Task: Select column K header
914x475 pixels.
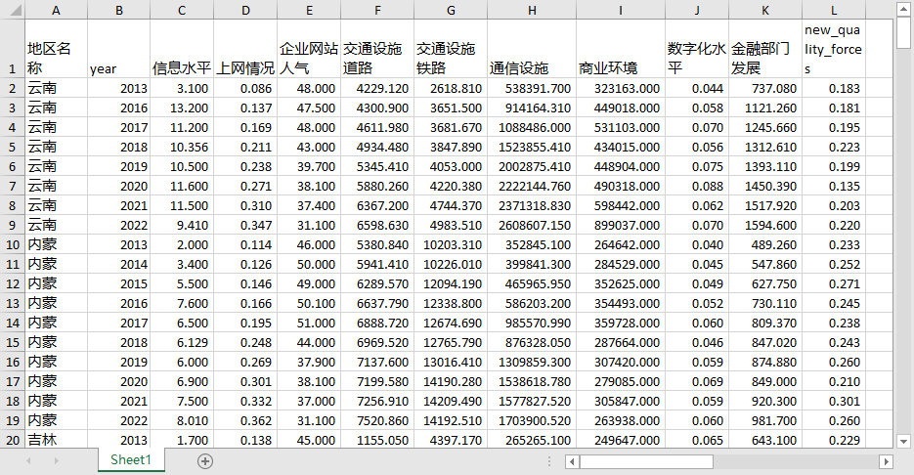Action: tap(765, 10)
